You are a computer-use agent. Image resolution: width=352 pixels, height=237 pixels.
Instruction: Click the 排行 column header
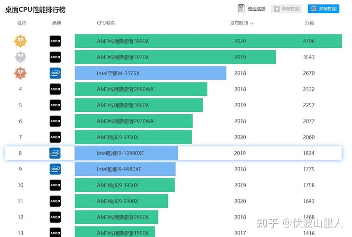tap(22, 23)
